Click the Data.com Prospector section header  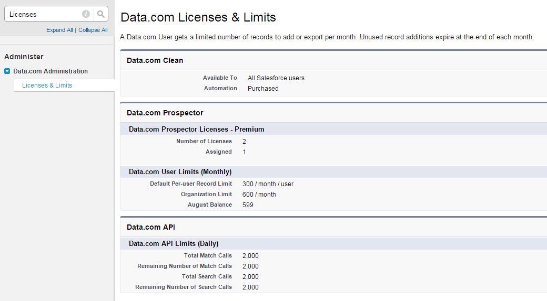click(165, 113)
